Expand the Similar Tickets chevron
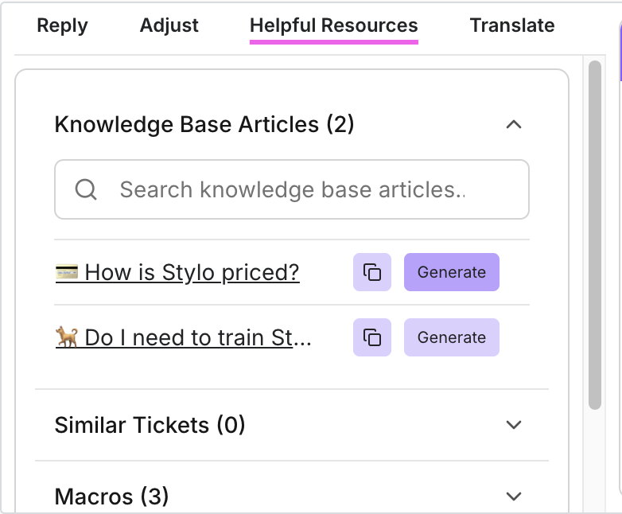This screenshot has width=622, height=514. click(x=514, y=425)
